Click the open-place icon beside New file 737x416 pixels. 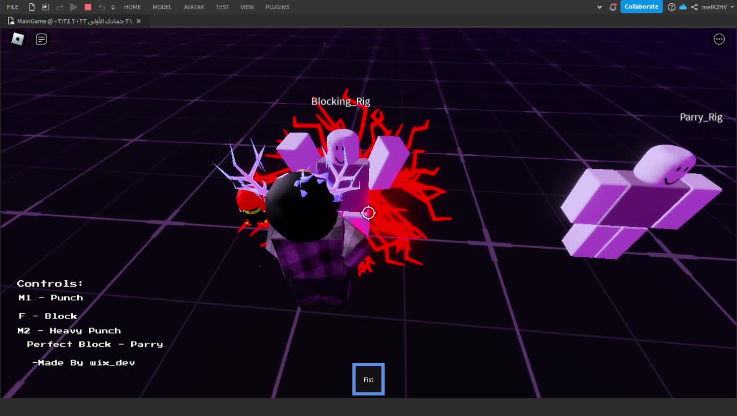click(46, 7)
